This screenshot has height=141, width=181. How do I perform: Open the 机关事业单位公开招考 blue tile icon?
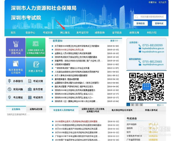coord(16,63)
